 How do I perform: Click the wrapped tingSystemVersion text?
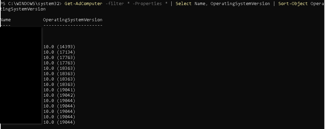(x=23, y=9)
